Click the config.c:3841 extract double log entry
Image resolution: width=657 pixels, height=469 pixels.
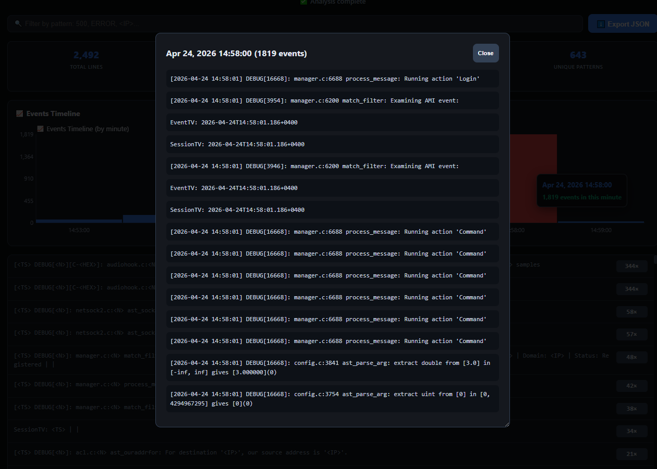point(332,367)
